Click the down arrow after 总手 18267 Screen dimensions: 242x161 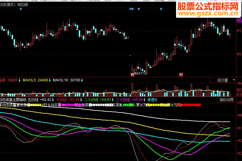[19, 80]
